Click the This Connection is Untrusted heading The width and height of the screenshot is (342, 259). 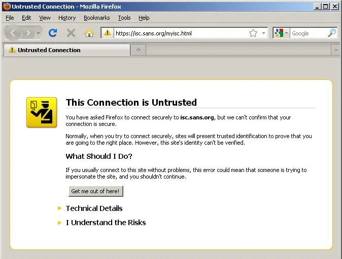click(x=131, y=102)
